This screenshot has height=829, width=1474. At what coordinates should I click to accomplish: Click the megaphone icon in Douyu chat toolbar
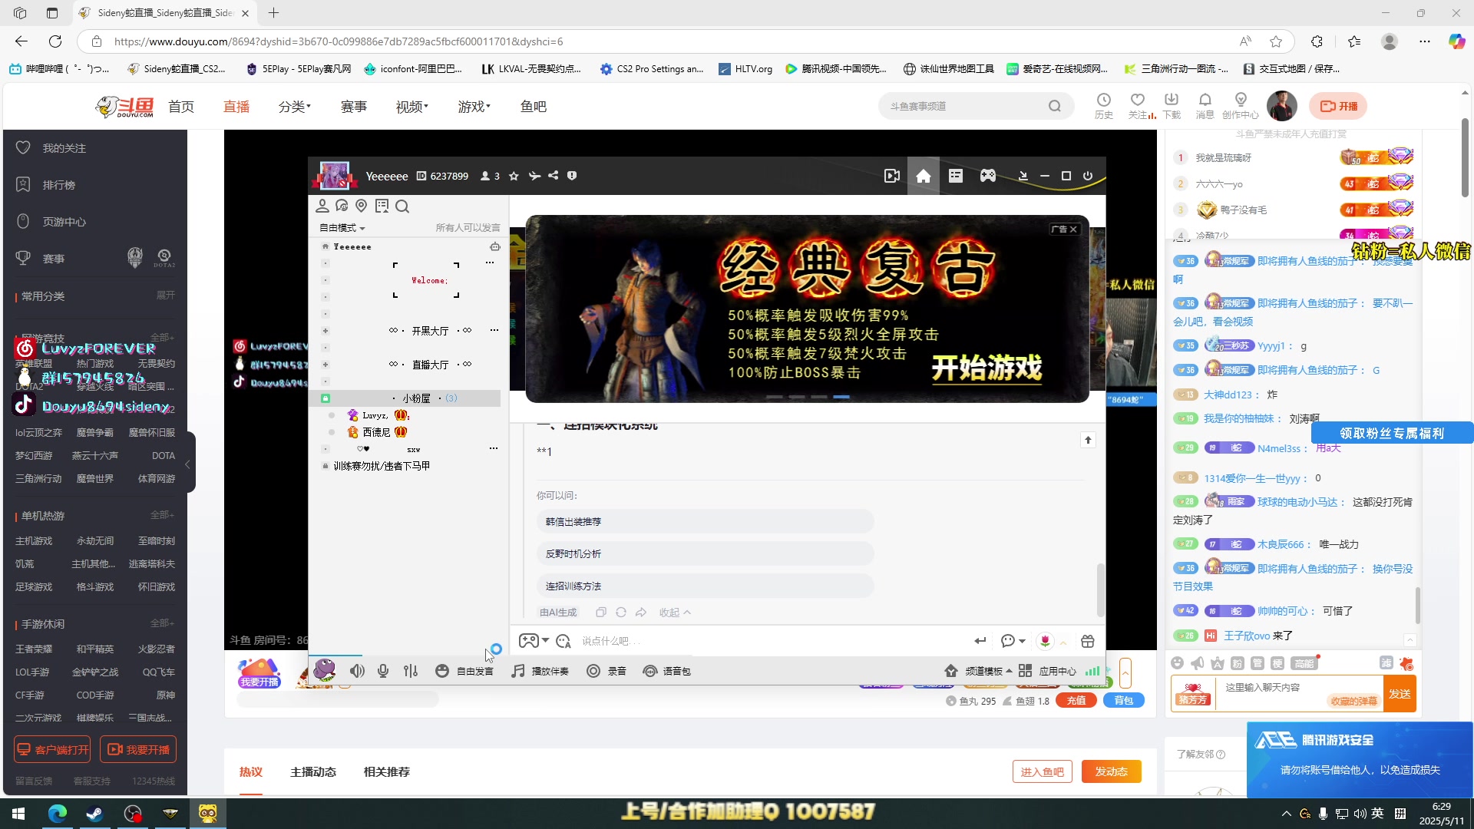[1197, 663]
